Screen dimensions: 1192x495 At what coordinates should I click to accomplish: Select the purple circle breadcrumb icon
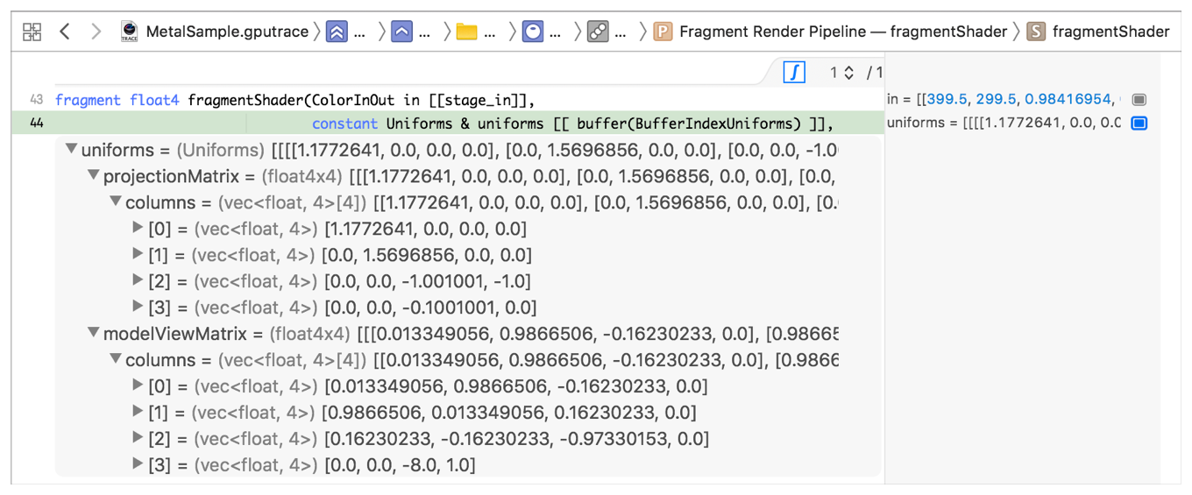pos(532,32)
